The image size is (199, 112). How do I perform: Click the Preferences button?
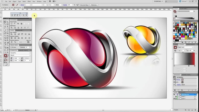pos(94,5)
